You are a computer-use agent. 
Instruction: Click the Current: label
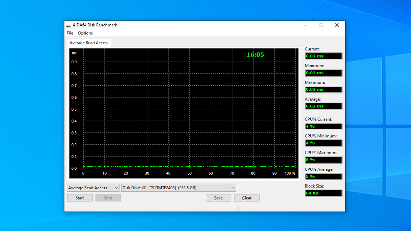point(312,49)
